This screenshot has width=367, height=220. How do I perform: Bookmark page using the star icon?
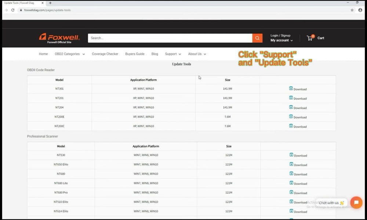(x=352, y=10)
